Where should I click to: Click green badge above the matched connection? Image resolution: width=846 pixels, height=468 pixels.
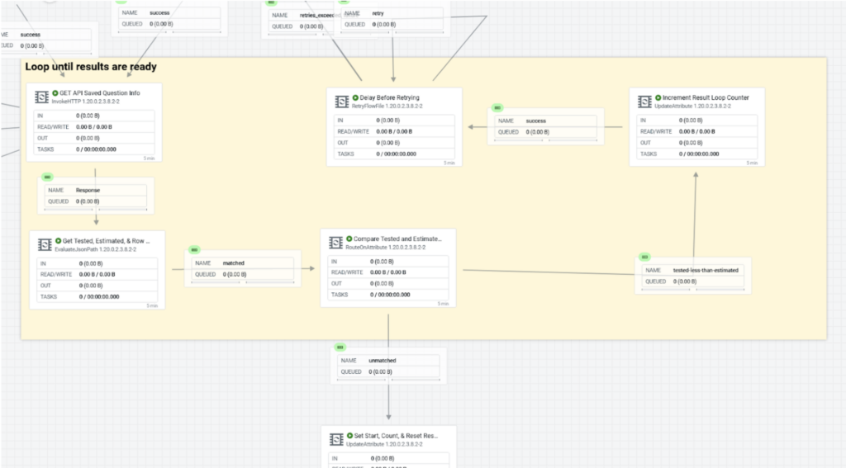click(x=194, y=249)
